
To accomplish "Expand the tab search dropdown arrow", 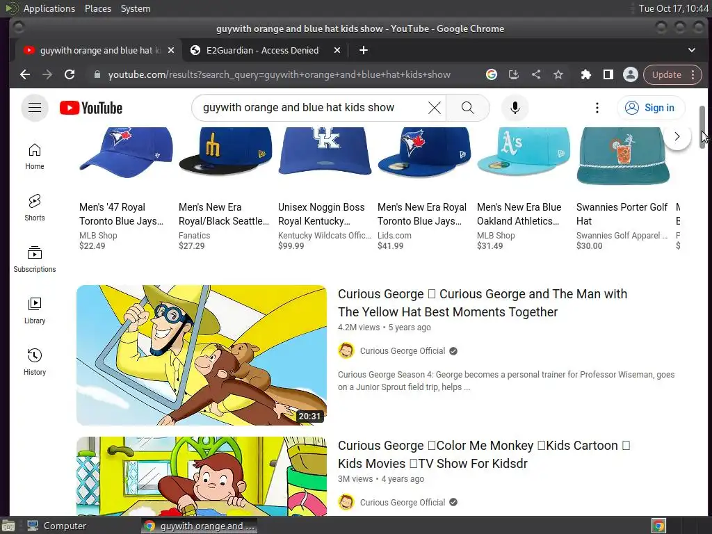I will click(x=692, y=50).
